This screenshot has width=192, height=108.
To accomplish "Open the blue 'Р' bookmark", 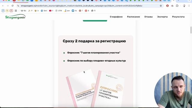I will (3, 11).
